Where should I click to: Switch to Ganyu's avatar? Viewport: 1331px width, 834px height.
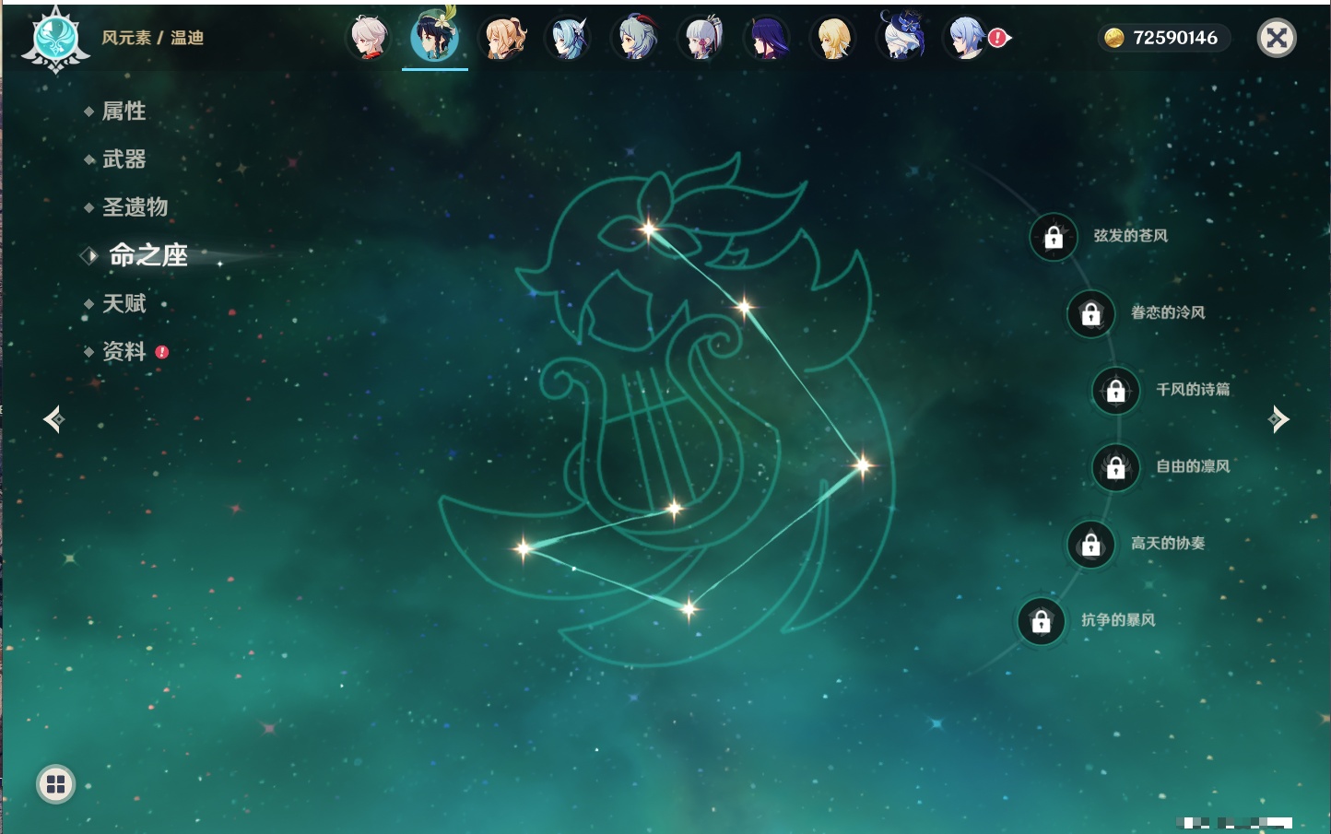click(634, 38)
